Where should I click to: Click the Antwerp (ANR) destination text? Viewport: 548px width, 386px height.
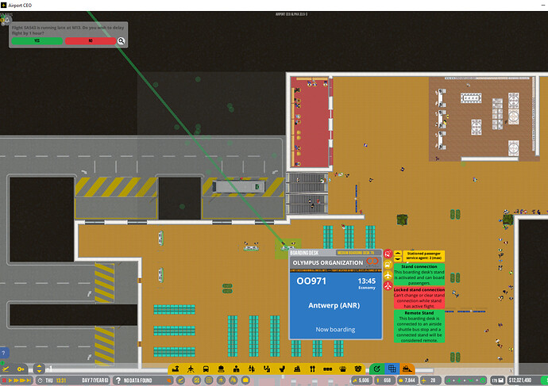[334, 305]
